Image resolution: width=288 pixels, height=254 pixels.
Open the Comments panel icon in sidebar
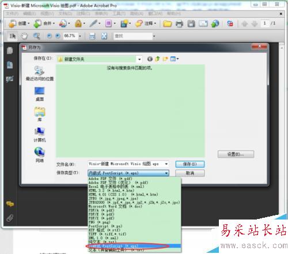pyautogui.click(x=10, y=204)
